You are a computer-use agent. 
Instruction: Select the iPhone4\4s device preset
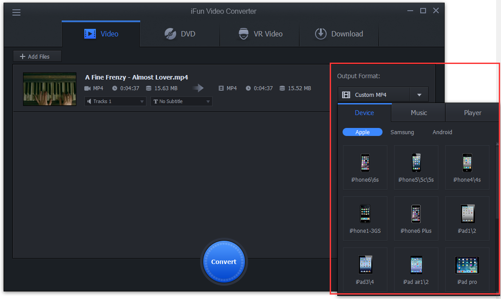click(467, 167)
